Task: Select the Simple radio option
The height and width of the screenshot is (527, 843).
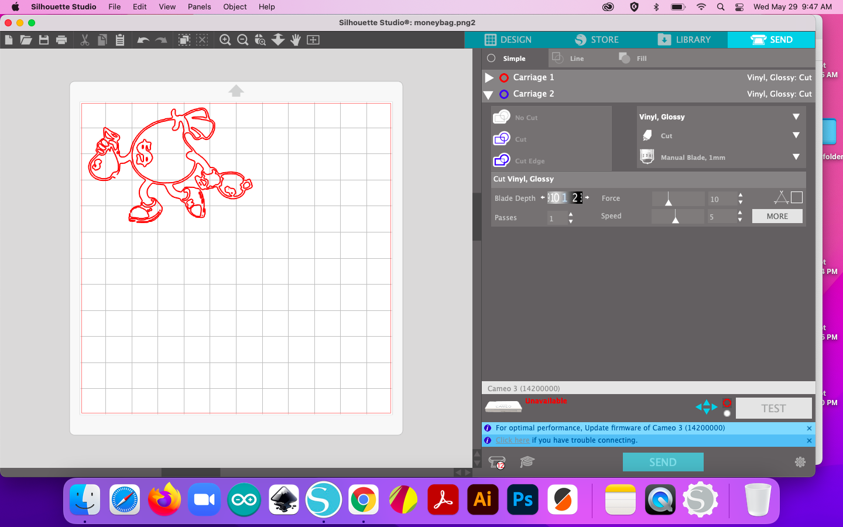Action: (x=491, y=58)
